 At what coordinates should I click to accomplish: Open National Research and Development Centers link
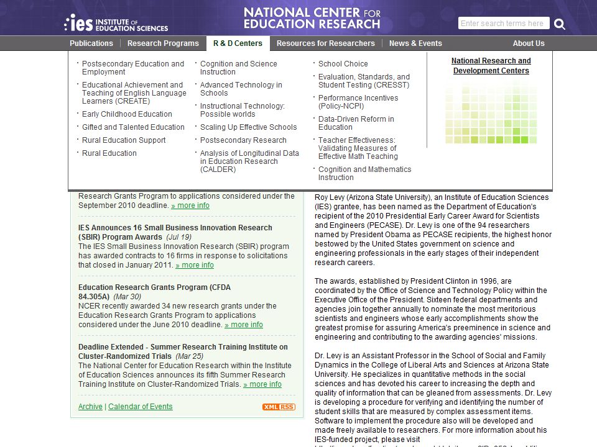491,66
